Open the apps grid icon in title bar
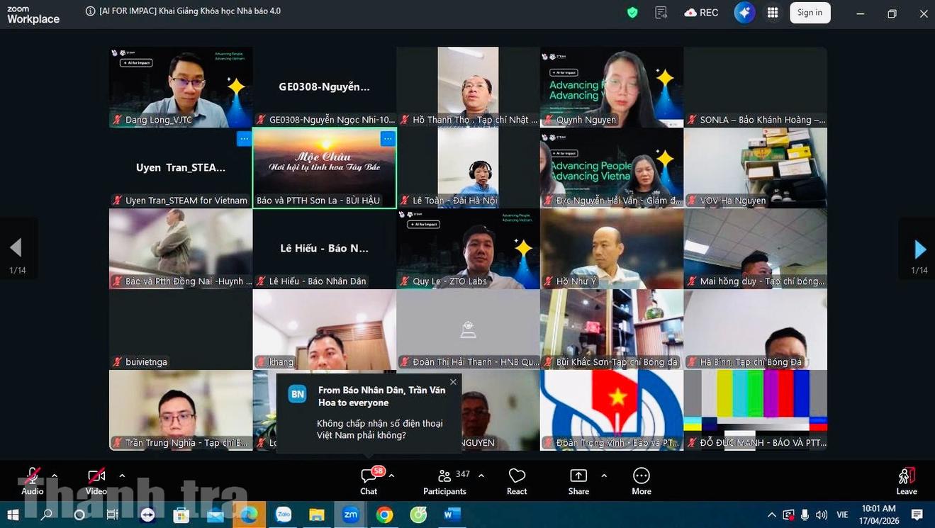The height and width of the screenshot is (528, 935). pyautogui.click(x=773, y=13)
